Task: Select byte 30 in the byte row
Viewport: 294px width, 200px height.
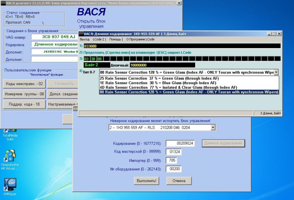Action: (x=93, y=59)
